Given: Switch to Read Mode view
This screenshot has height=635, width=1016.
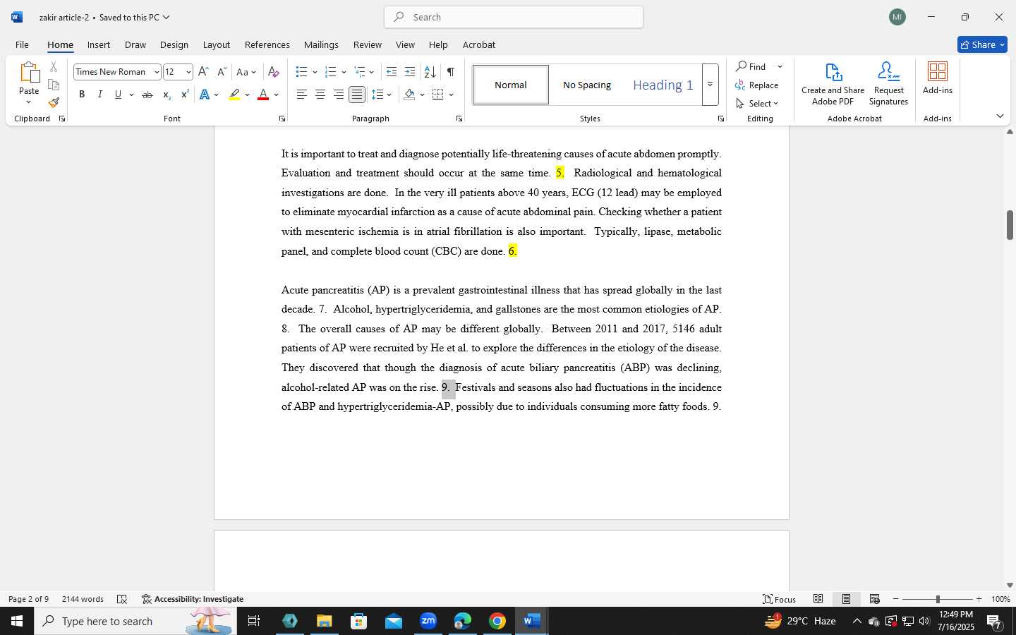Looking at the screenshot, I should [x=818, y=599].
